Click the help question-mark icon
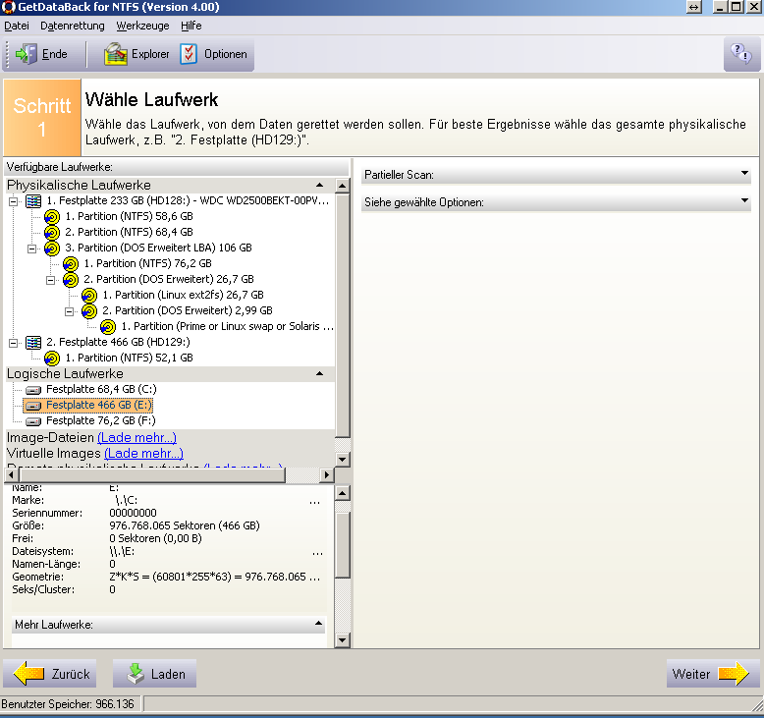764x718 pixels. pos(741,54)
